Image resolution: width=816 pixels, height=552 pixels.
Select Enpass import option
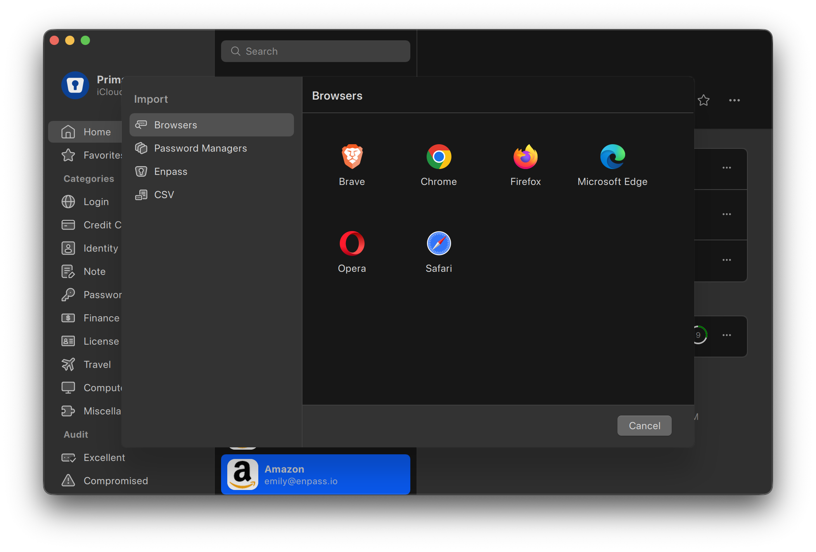point(212,171)
